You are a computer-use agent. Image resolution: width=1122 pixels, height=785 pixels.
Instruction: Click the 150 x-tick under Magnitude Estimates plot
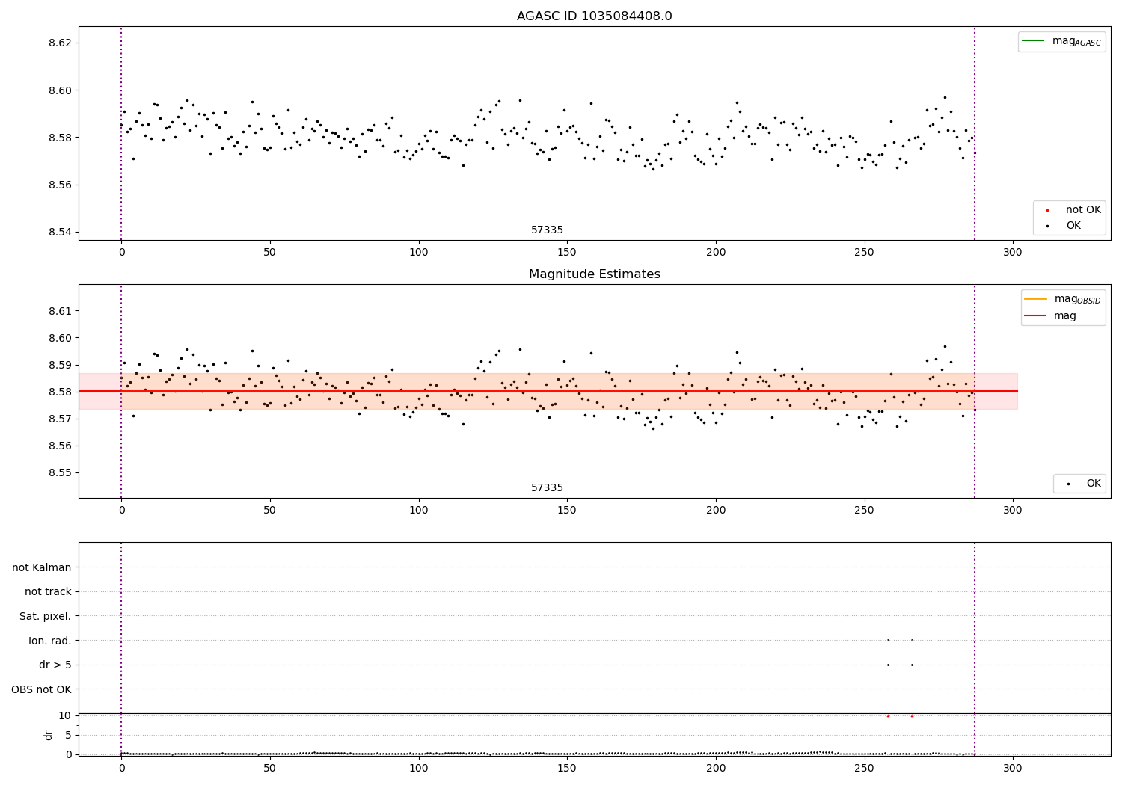(567, 511)
